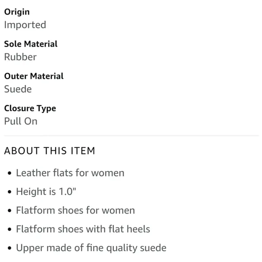This screenshot has height=262, width=262.
Task: Click Upper made of fine quality suede
Action: [x=91, y=248]
